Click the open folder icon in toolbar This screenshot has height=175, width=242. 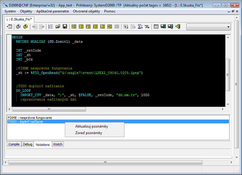pyautogui.click(x=58, y=27)
